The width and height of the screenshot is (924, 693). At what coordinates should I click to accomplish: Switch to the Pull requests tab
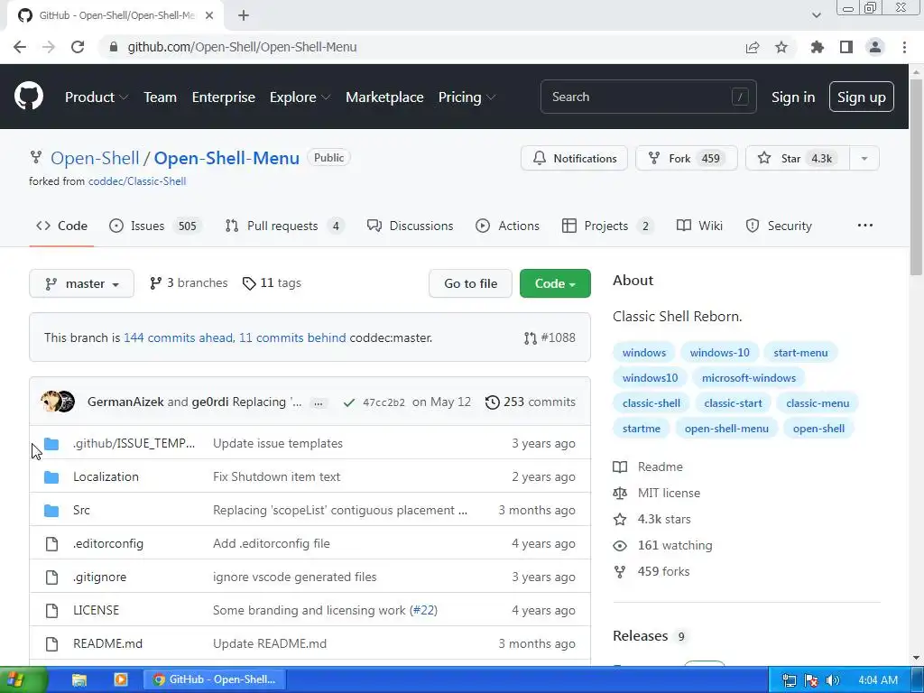284,226
